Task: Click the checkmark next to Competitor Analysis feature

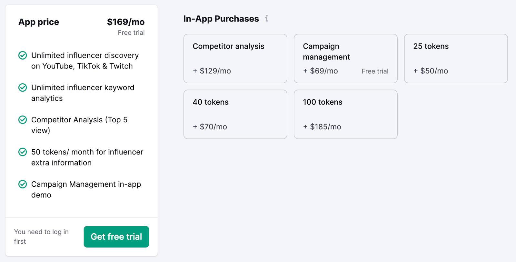Action: click(22, 120)
